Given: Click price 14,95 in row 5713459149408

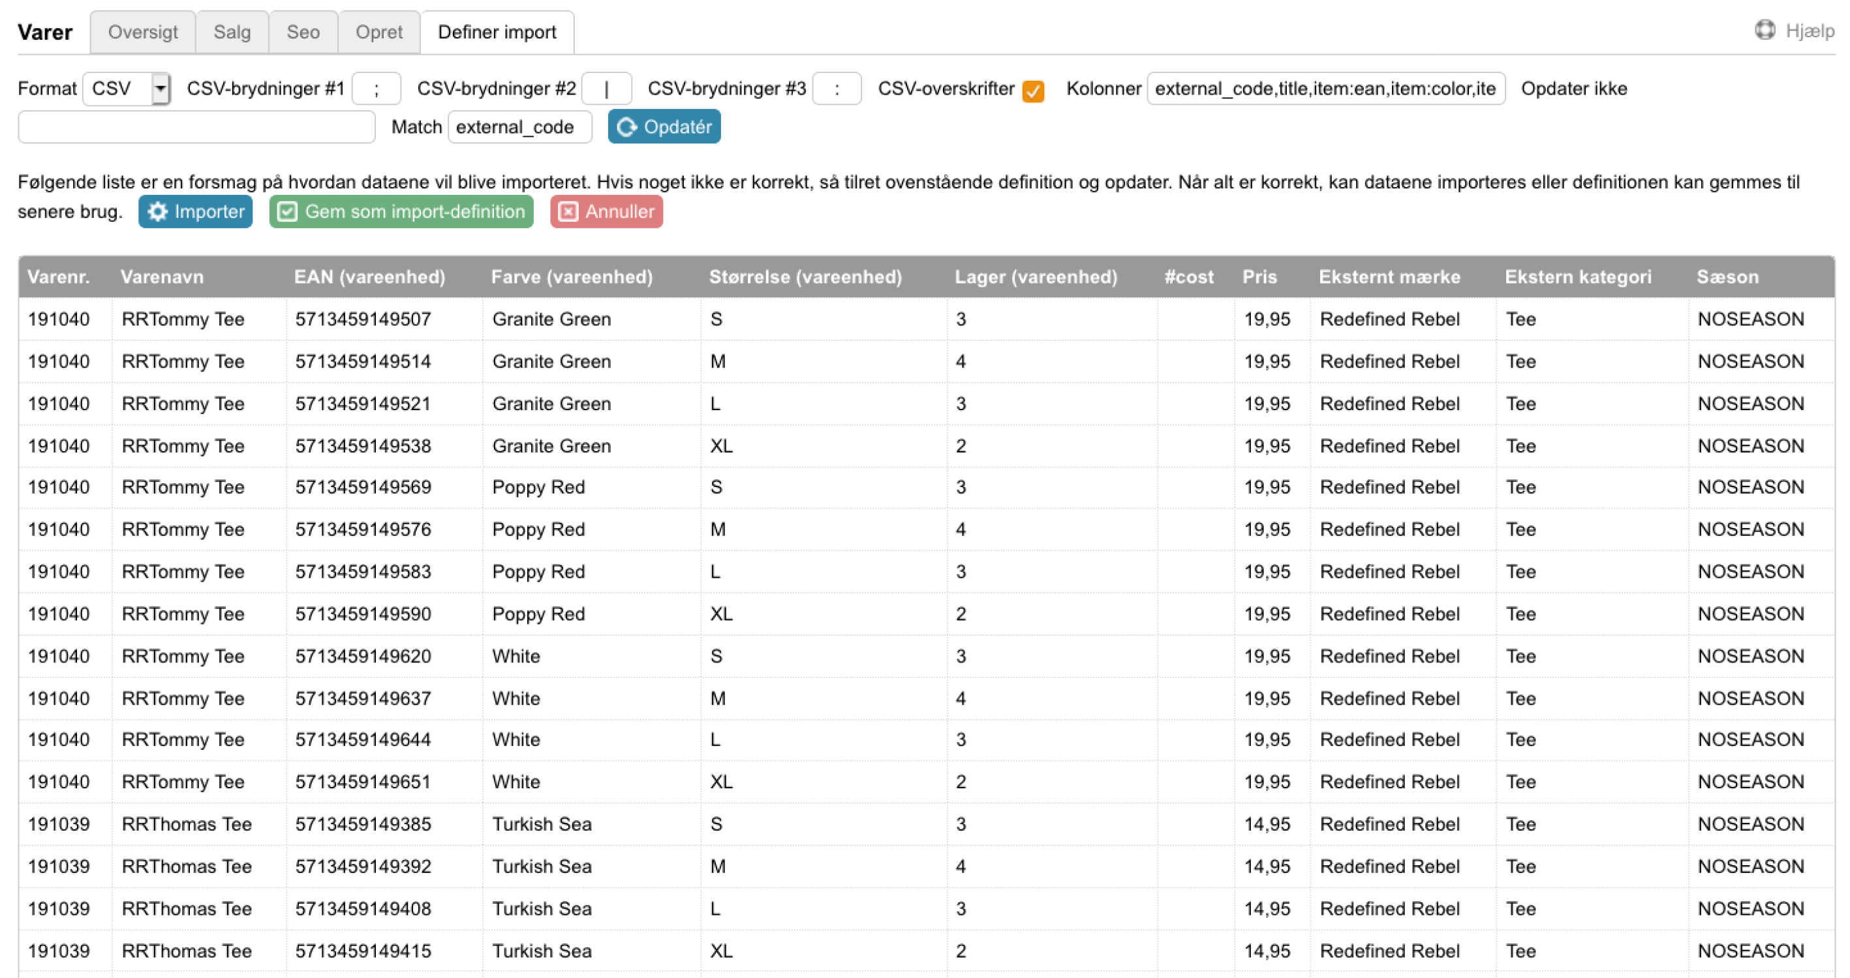Looking at the screenshot, I should click(x=1267, y=909).
